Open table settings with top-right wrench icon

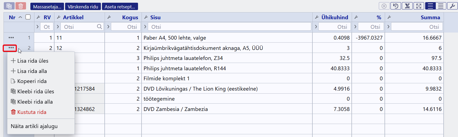pyautogui.click(x=452, y=6)
